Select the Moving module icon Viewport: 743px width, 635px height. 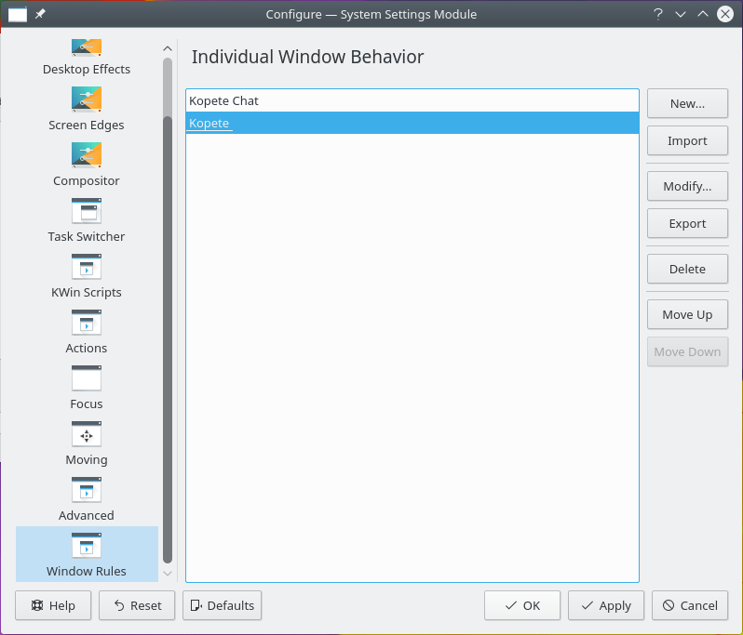pos(87,434)
